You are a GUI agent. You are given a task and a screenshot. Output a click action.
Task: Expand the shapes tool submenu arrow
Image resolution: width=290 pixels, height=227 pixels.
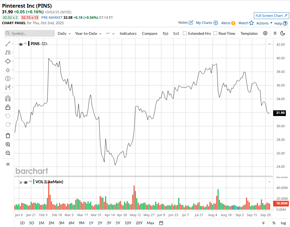[13, 61]
